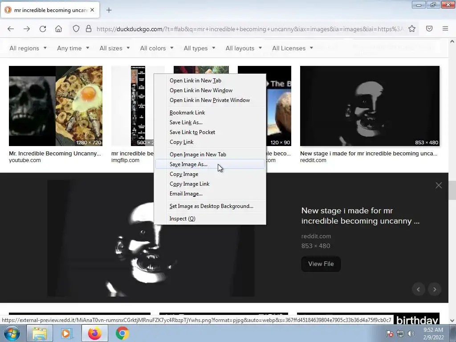Select Bookmark Link menu entry
Screen dimensions: 456x342
(x=210, y=113)
